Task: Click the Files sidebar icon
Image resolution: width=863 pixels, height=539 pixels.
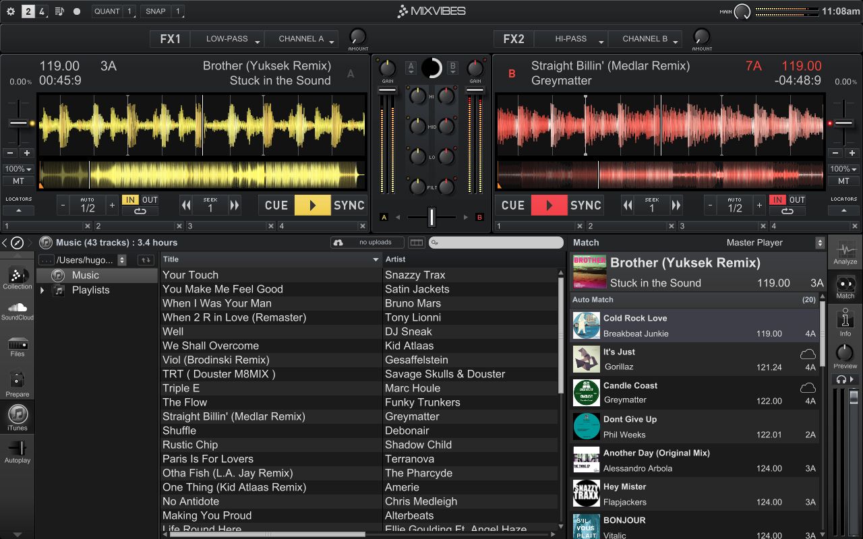Action: [x=18, y=346]
